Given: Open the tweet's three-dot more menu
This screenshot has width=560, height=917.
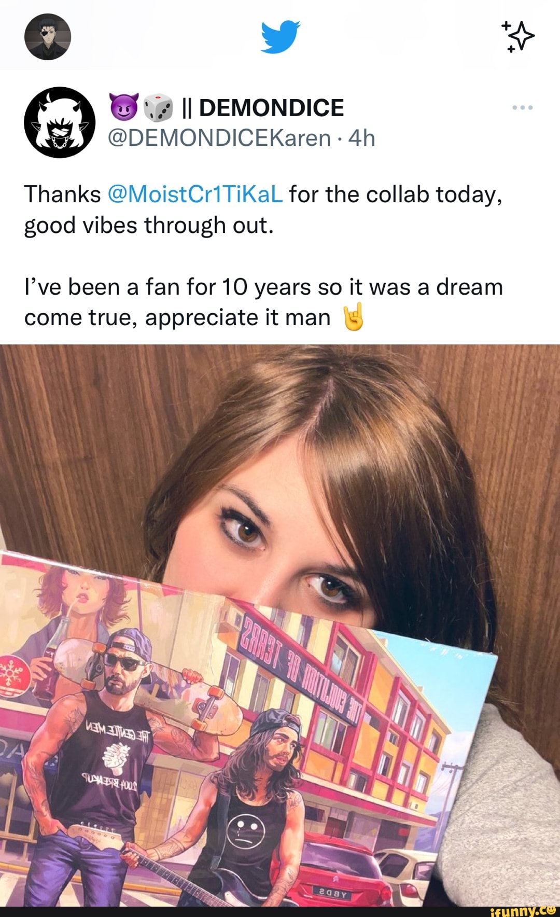Looking at the screenshot, I should coord(522,108).
